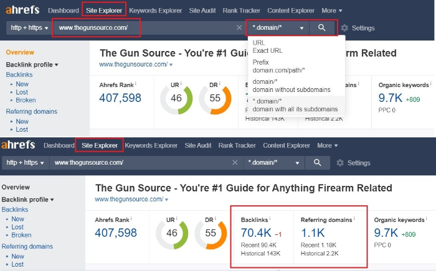
Task: Click the magnifier search icon in the lower toolbar
Action: coord(317,163)
